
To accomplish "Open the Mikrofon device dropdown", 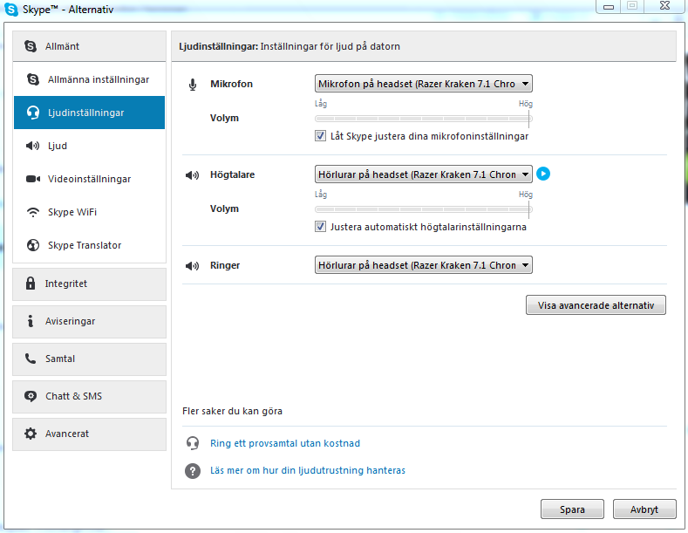I will pos(424,84).
